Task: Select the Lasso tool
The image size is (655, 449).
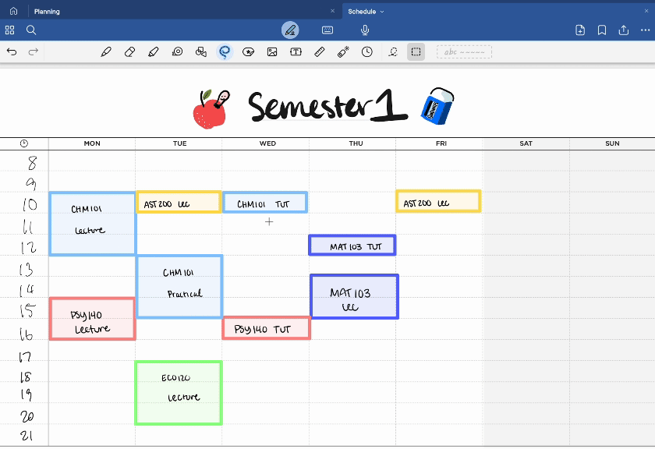Action: point(225,52)
